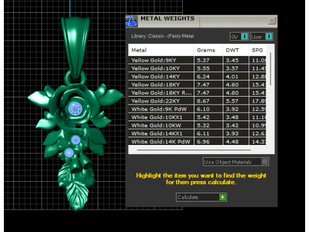This screenshot has width=309, height=232.
Task: Click the Metal Weights scale icon
Action: tap(131, 21)
